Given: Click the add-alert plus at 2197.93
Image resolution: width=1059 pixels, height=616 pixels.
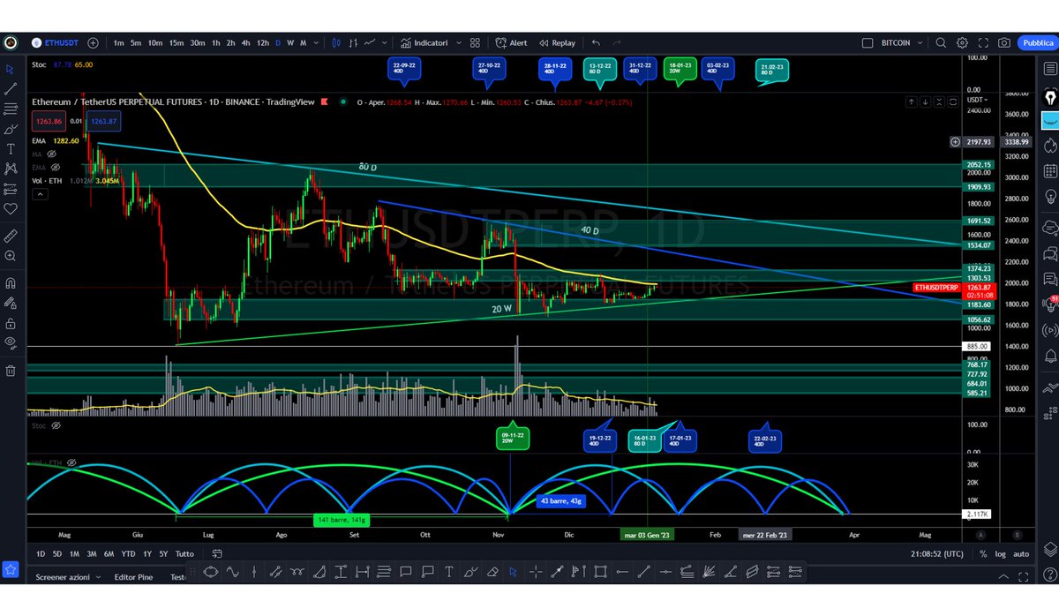Looking at the screenshot, I should coord(956,141).
